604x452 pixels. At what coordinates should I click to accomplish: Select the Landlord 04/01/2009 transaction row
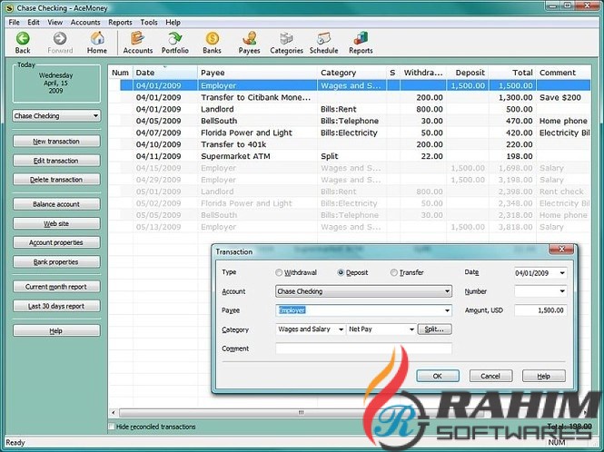(350, 109)
